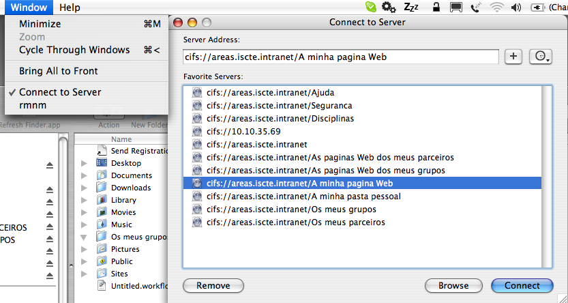This screenshot has width=568, height=303.
Task: Expand the Movies folder in Finder
Action: pyautogui.click(x=84, y=213)
